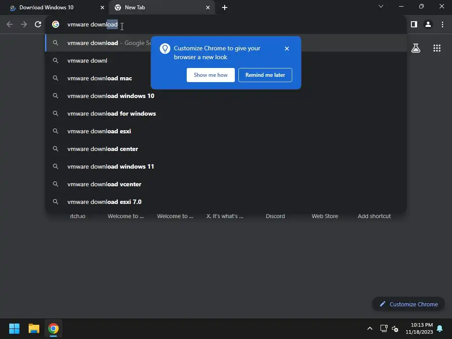Image resolution: width=452 pixels, height=339 pixels.
Task: Click the lightbulb icon in the tip popup
Action: pos(165,49)
